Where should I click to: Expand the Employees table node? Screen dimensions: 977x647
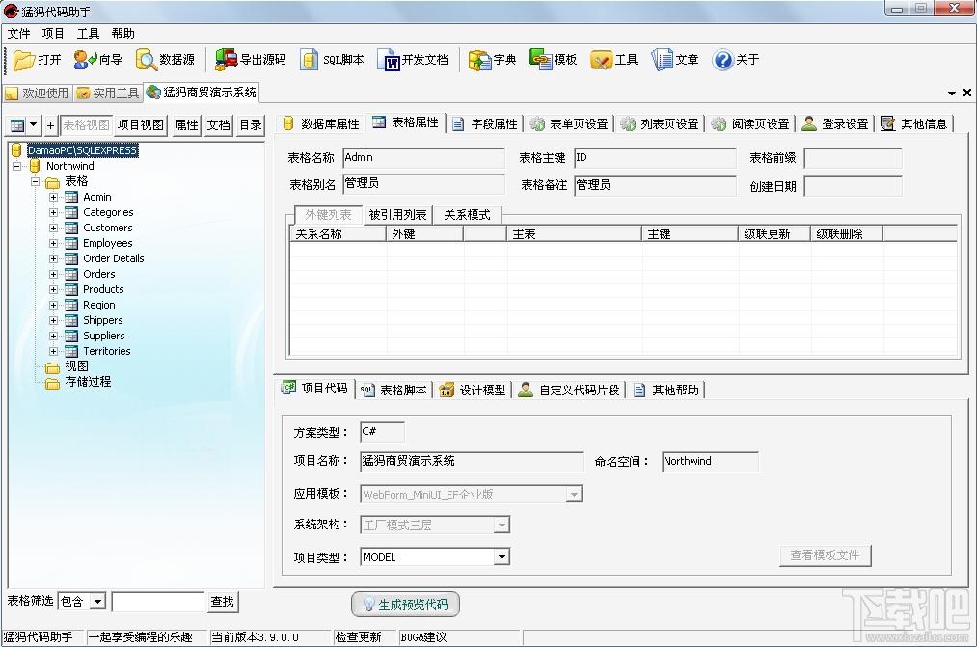pyautogui.click(x=54, y=244)
